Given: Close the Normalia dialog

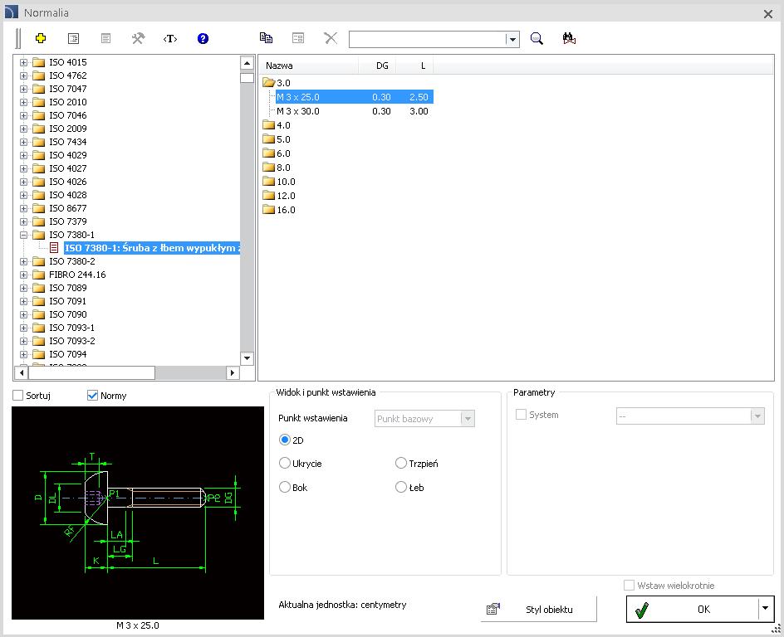Looking at the screenshot, I should [768, 14].
